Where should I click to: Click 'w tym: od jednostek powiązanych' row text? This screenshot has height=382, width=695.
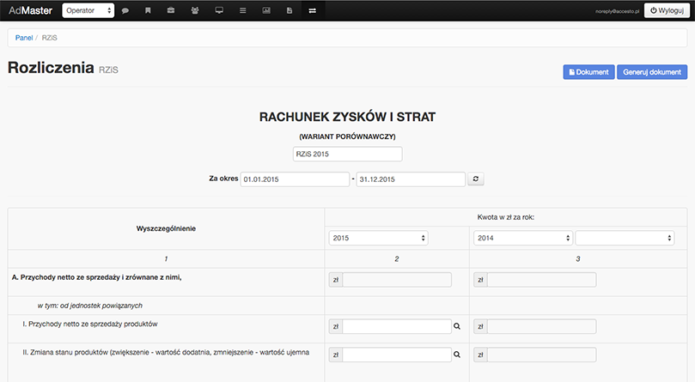point(90,306)
